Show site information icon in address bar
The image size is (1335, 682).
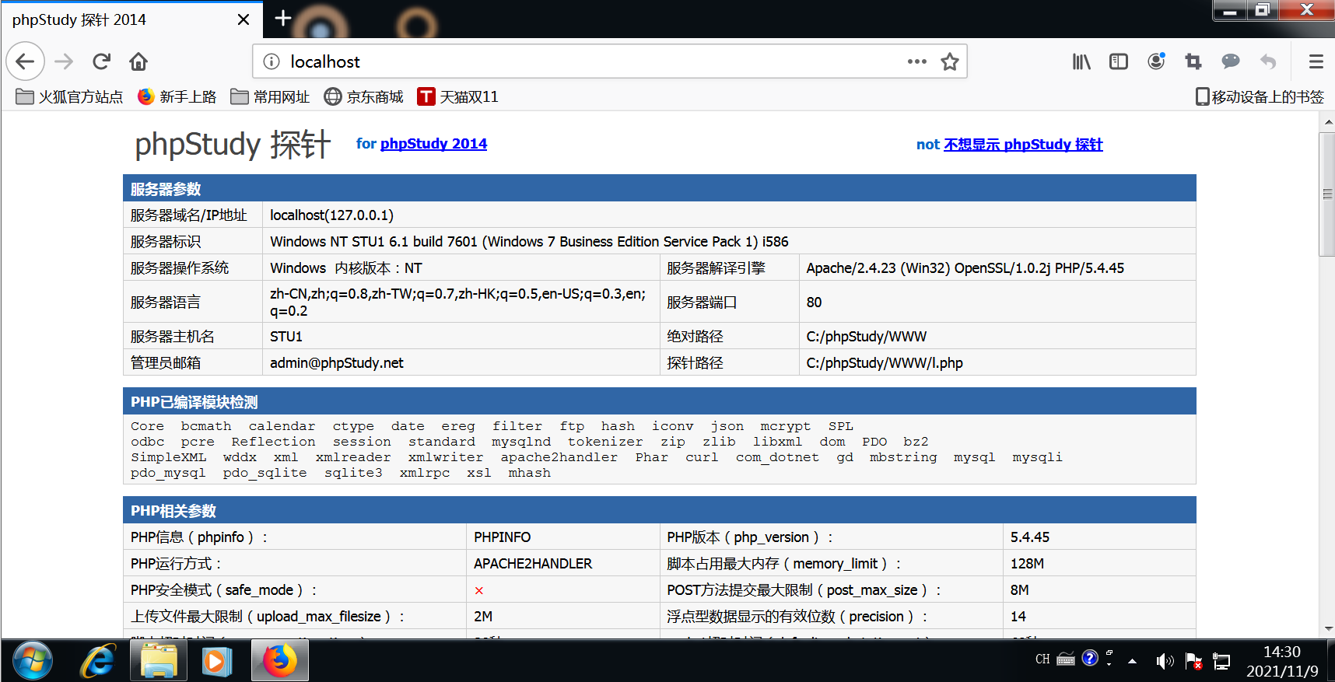point(272,61)
